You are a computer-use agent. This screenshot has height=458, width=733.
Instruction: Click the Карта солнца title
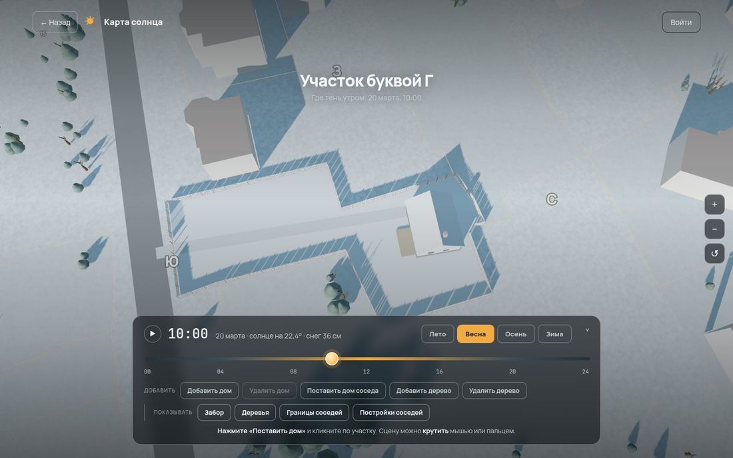tap(133, 22)
